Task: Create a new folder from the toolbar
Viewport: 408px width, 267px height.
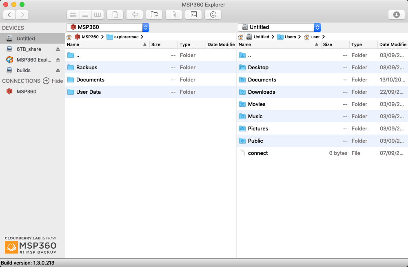Action: tap(154, 15)
